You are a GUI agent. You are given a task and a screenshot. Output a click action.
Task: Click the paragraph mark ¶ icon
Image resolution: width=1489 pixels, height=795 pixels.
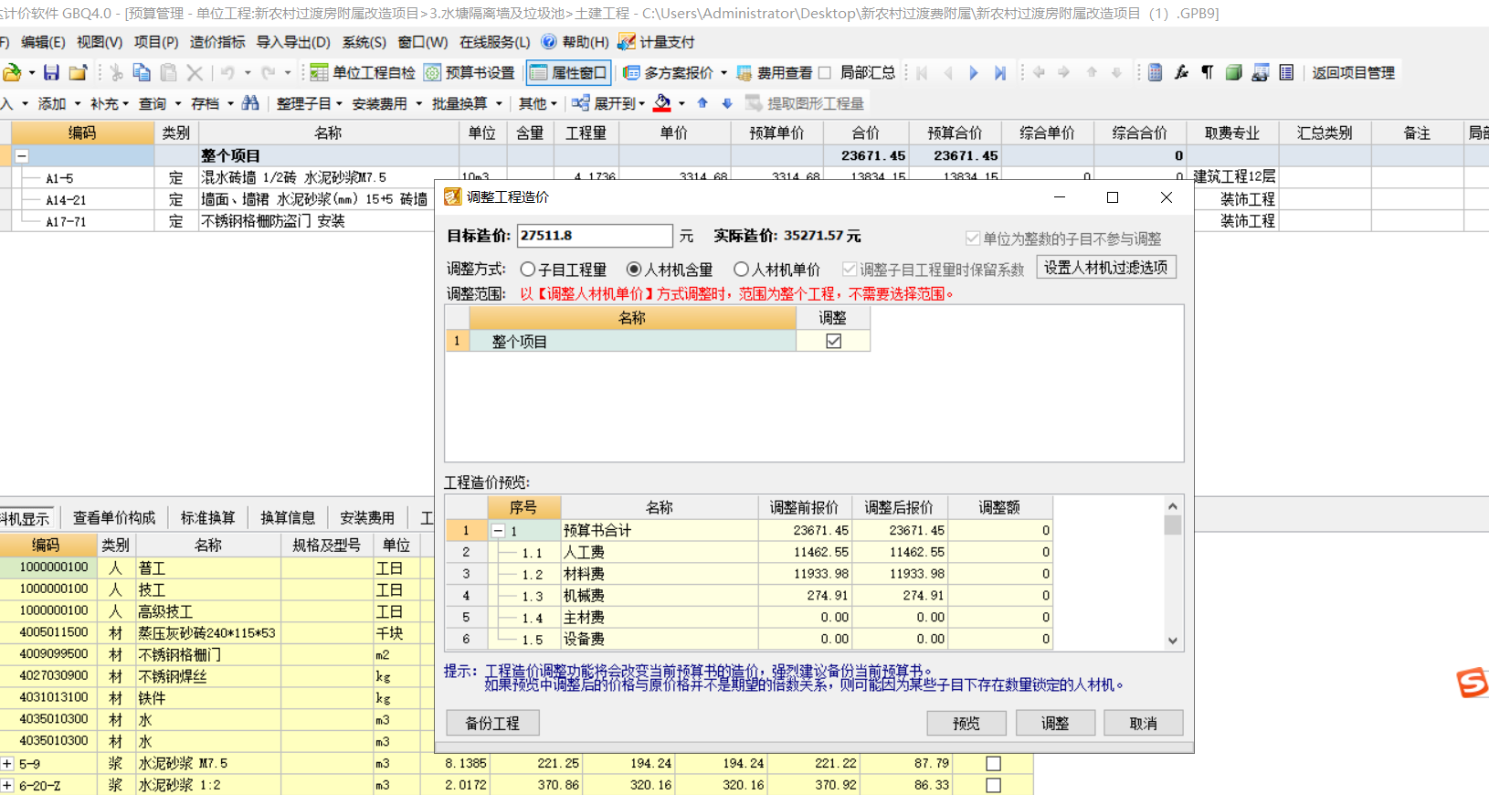pyautogui.click(x=1208, y=72)
